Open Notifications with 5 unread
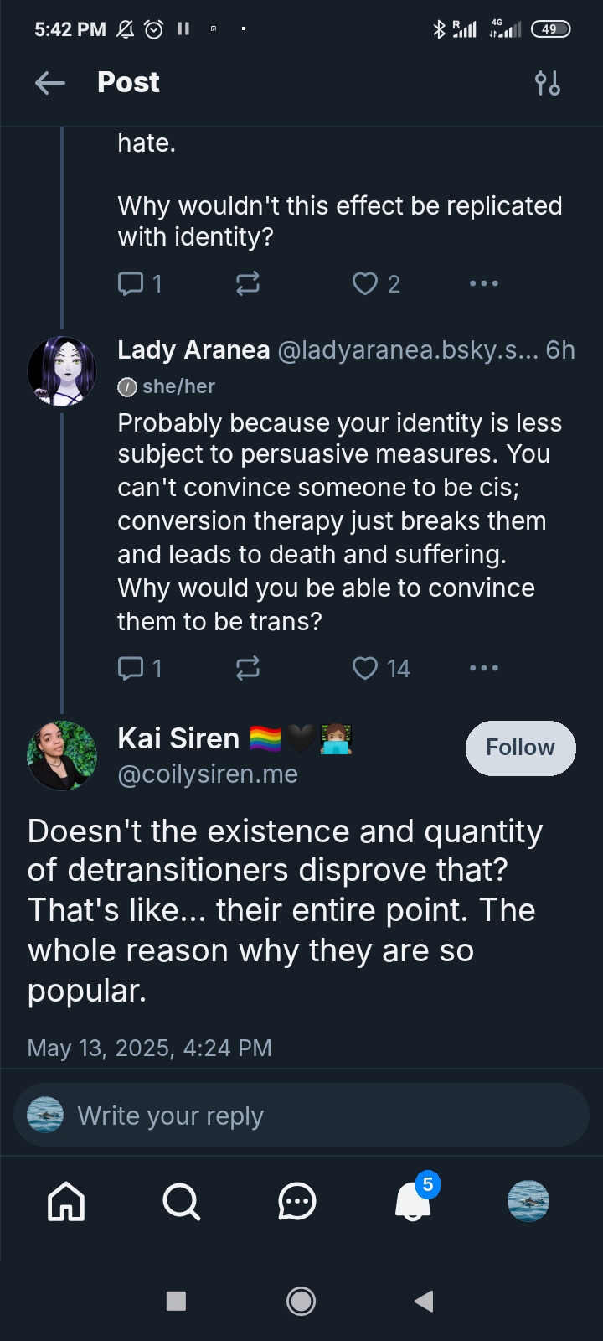 coord(413,1202)
